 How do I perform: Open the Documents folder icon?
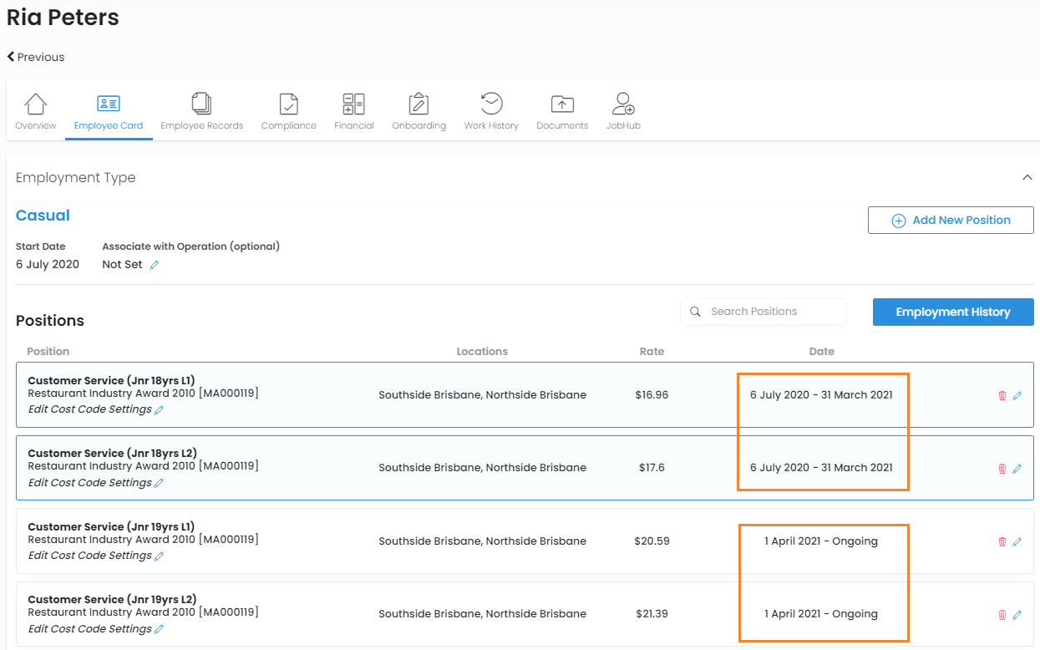pos(562,111)
